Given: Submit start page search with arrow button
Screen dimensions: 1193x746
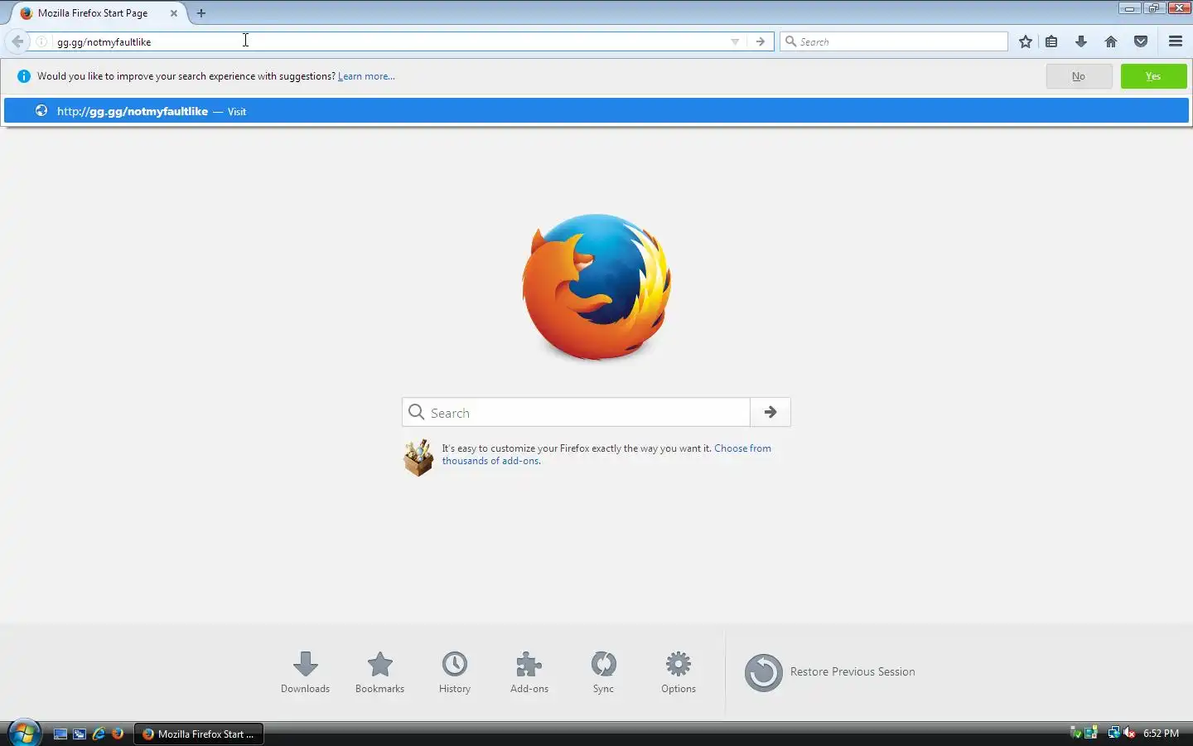Looking at the screenshot, I should coord(770,412).
